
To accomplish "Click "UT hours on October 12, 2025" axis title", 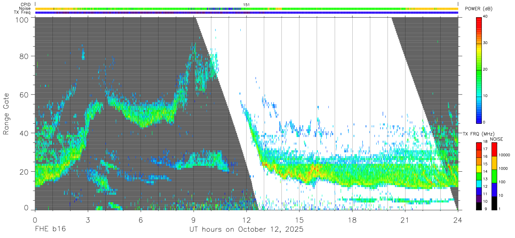I will pos(247,230).
